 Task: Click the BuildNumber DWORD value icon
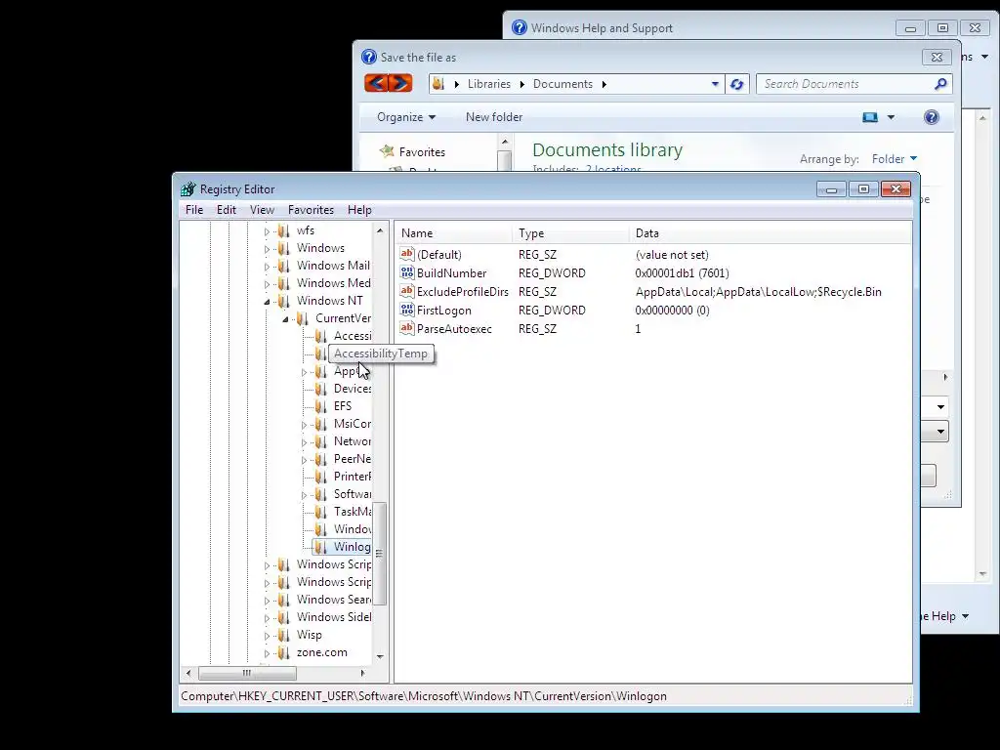point(407,272)
